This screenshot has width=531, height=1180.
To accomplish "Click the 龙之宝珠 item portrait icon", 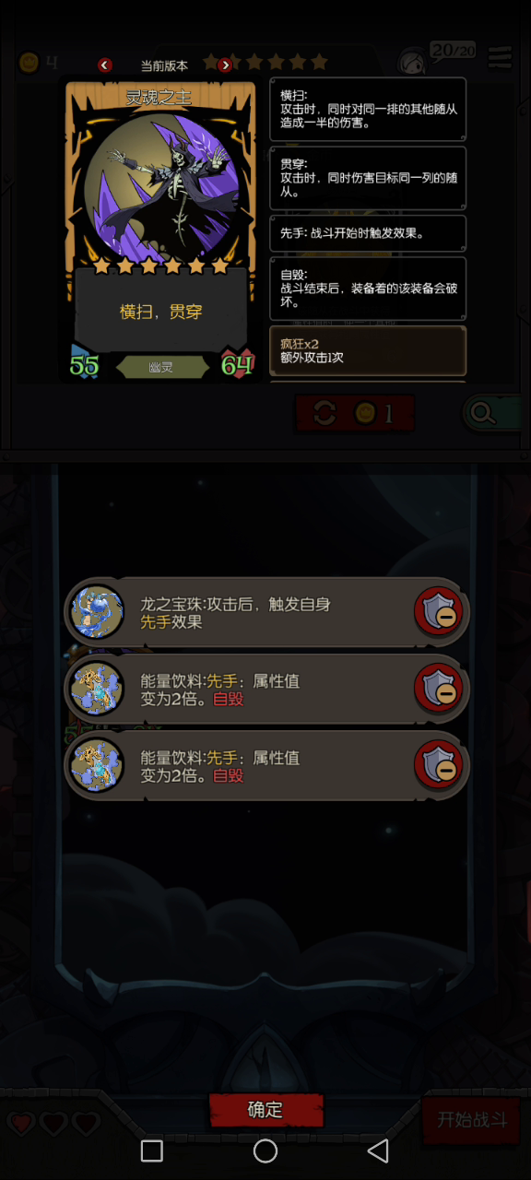I will 98,612.
